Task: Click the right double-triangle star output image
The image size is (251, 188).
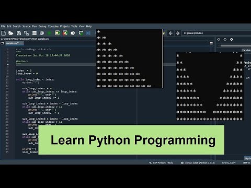Action: [210, 86]
